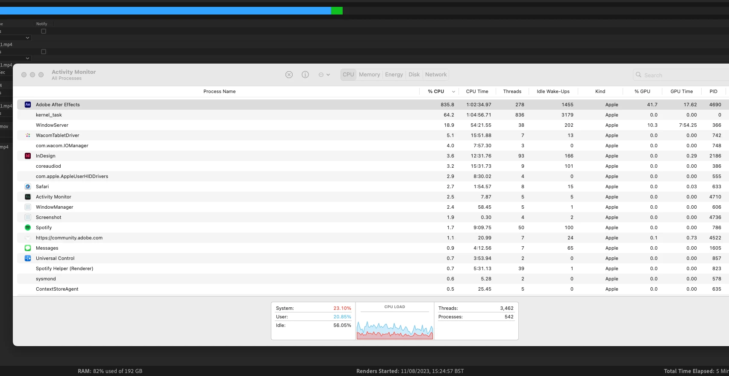Click RAM 82% used status text

pos(110,371)
